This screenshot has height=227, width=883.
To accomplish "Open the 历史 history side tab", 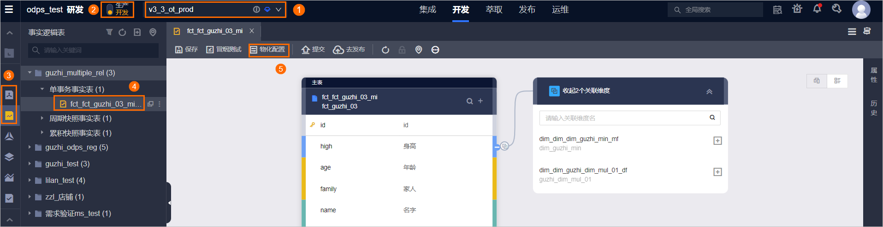I will click(x=873, y=108).
